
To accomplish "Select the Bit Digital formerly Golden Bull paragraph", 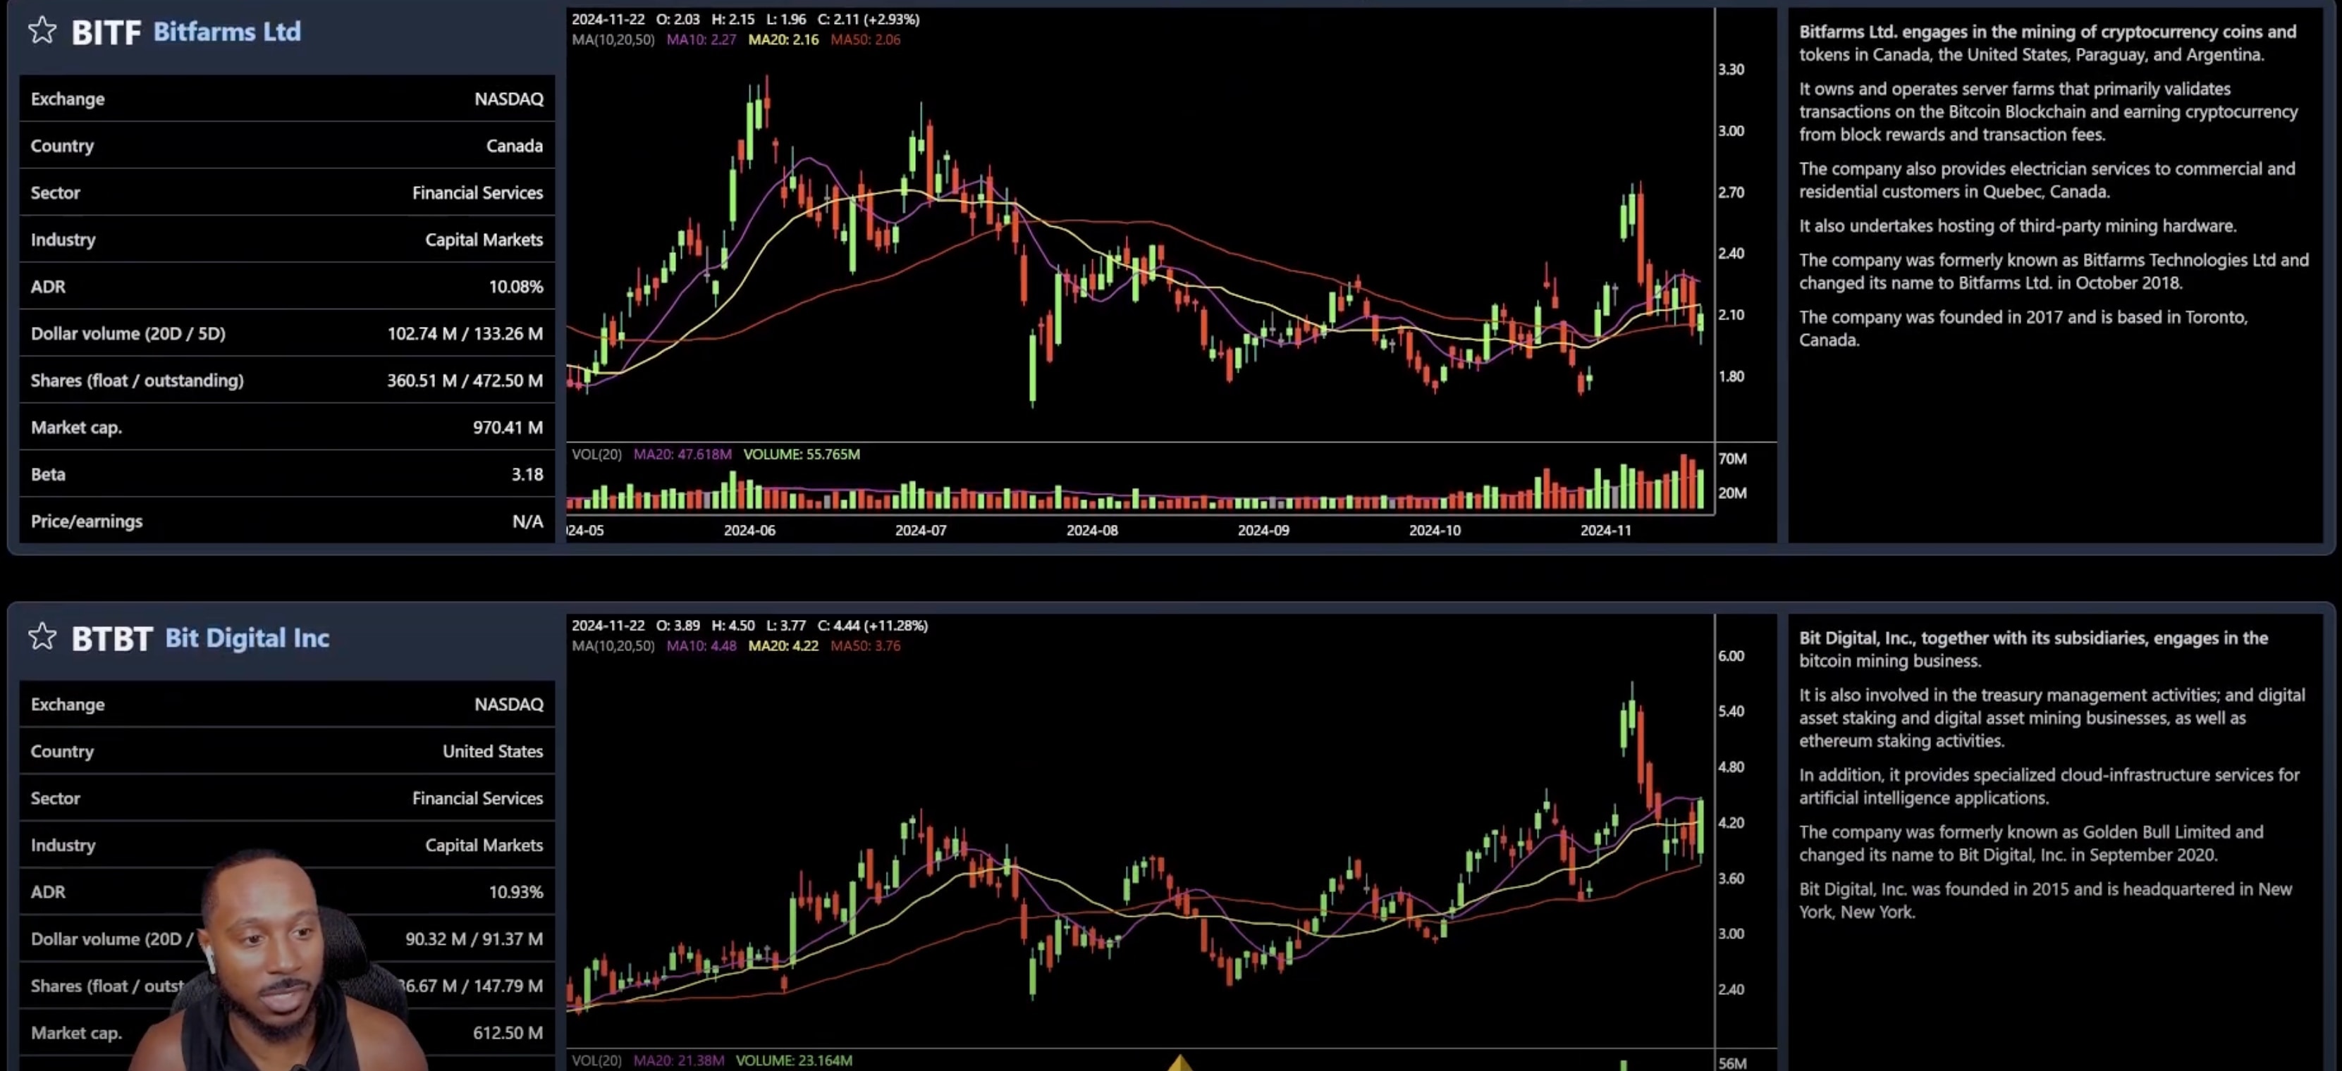I will pos(2031,843).
